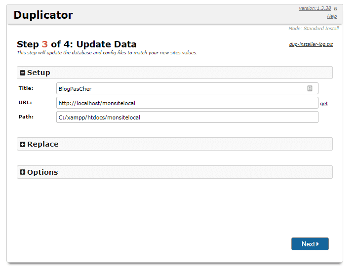The image size is (357, 271).
Task: Expand the Options section
Action: coord(23,172)
